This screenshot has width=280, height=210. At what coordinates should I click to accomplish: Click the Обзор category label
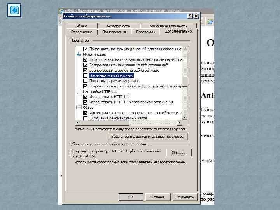pyautogui.click(x=88, y=107)
